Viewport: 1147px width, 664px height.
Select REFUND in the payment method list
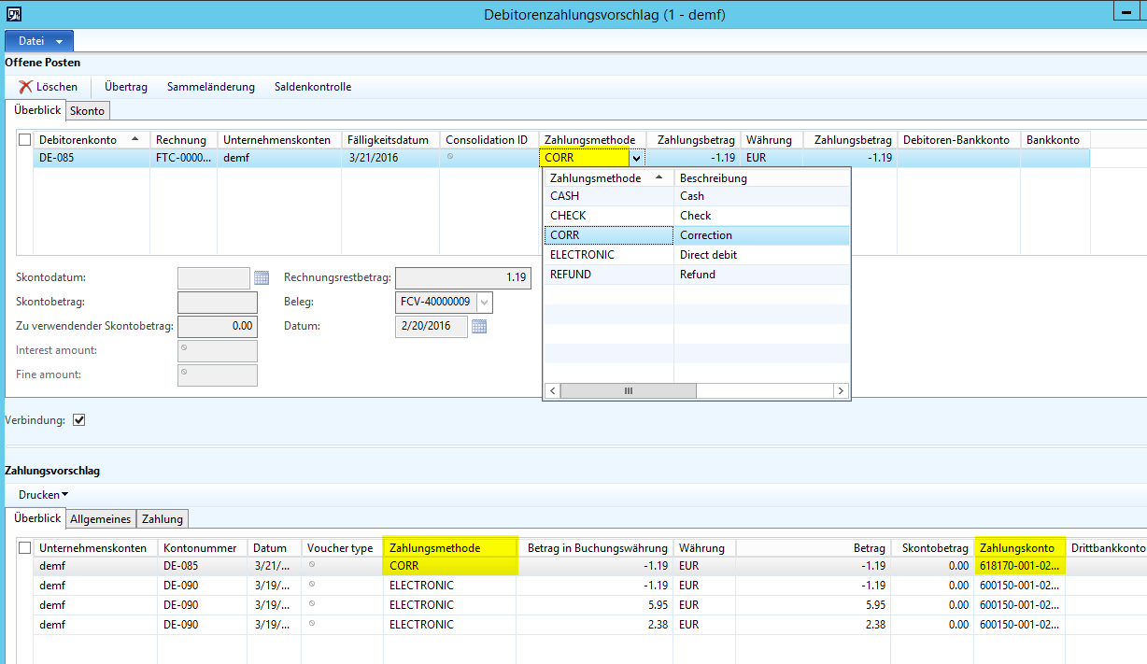pos(571,275)
